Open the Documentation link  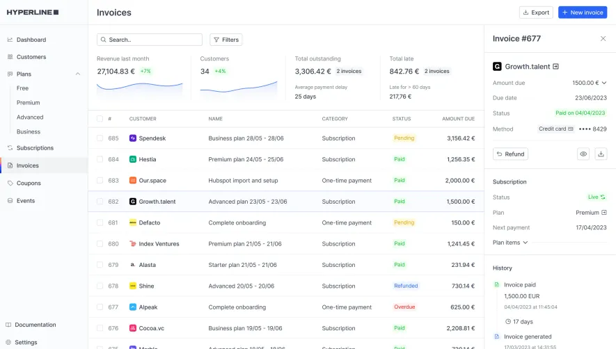(35, 325)
